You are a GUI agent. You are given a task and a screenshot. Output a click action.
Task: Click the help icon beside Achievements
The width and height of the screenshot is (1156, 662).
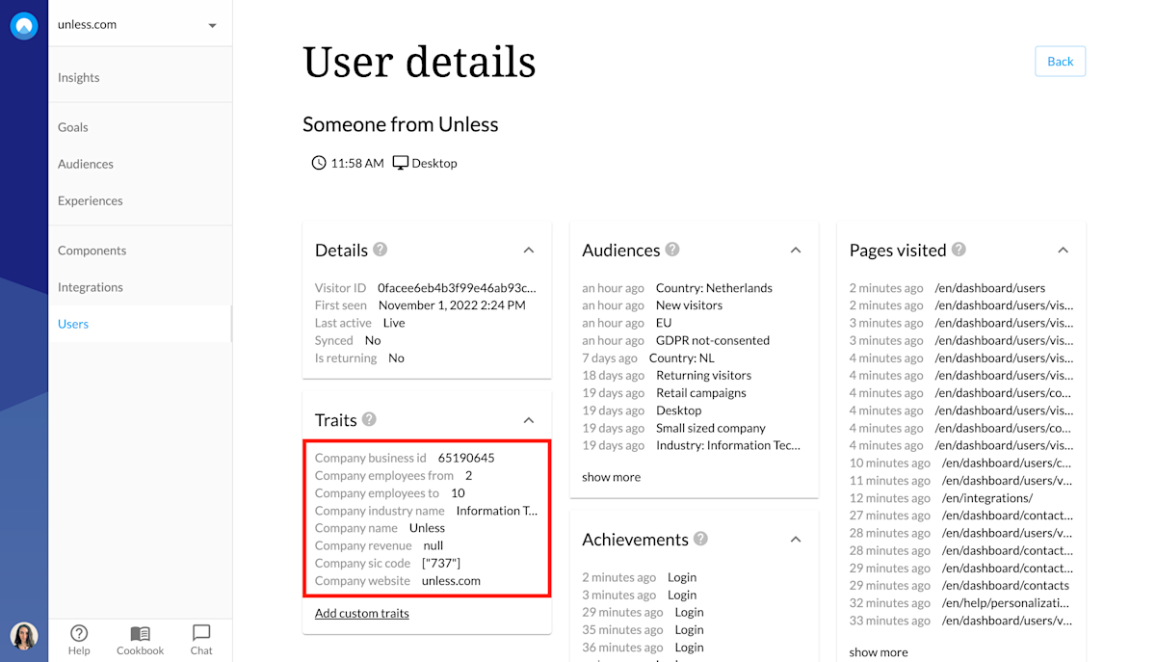pos(700,539)
